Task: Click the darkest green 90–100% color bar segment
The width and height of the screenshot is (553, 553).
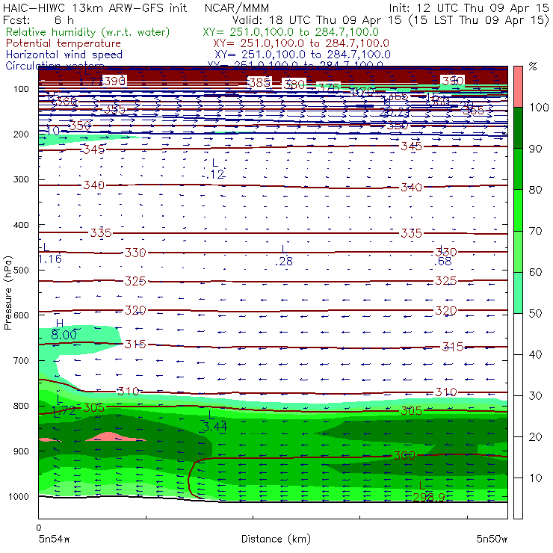Action: (518, 128)
